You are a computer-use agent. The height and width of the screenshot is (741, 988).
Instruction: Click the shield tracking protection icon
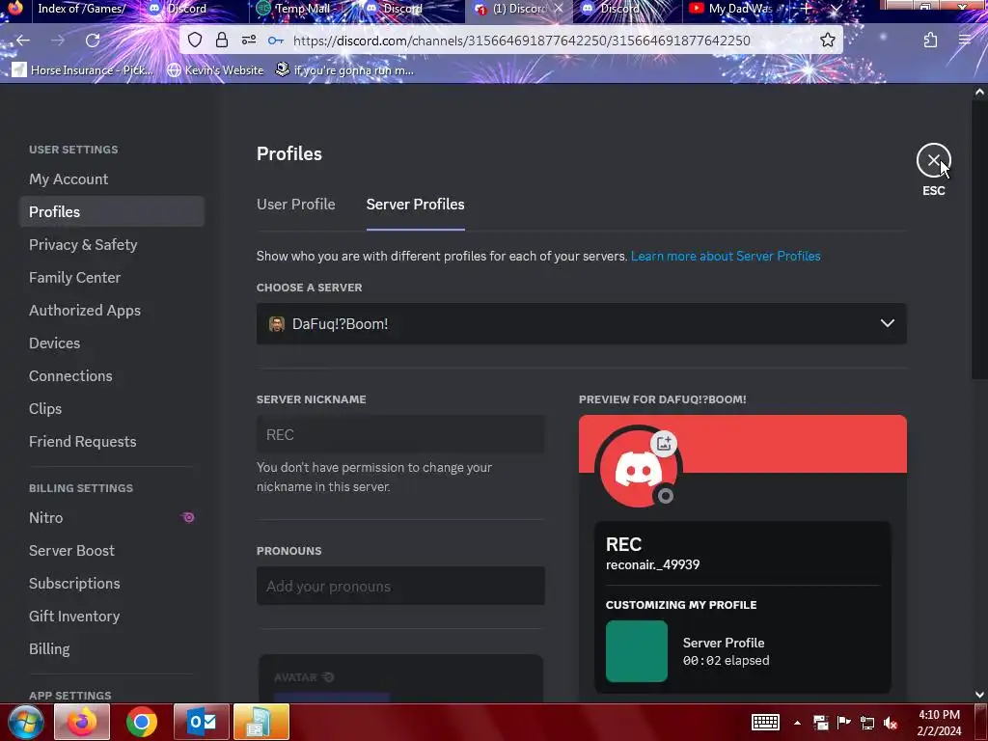coord(195,41)
